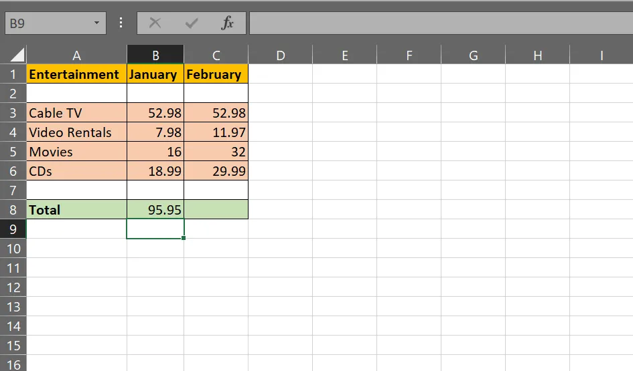Select column C header
This screenshot has width=633, height=371.
(x=216, y=55)
